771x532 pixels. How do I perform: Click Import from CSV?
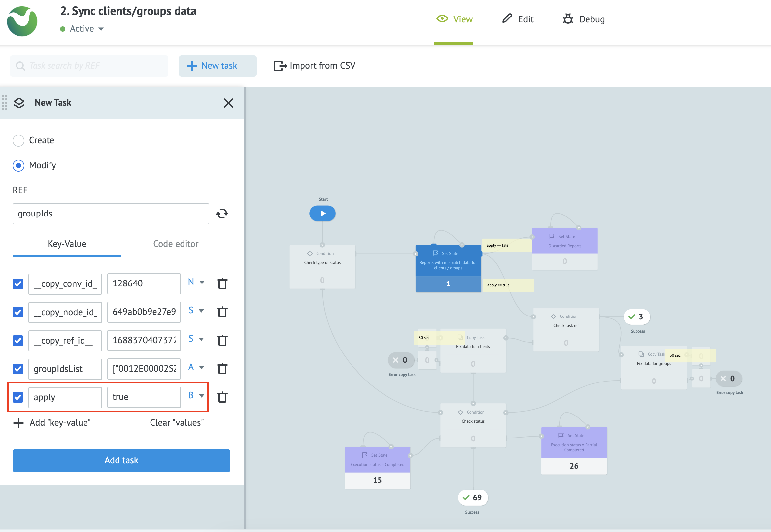click(x=315, y=66)
